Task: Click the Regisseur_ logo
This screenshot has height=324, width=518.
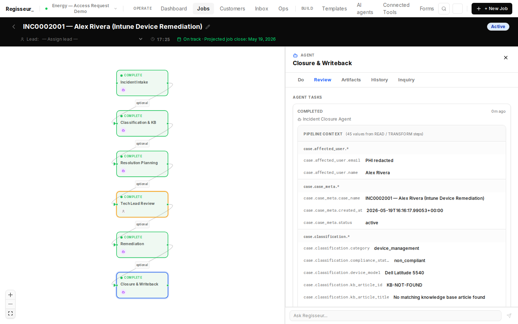Action: point(20,9)
